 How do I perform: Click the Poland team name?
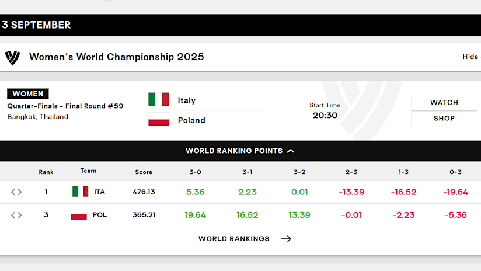[191, 120]
